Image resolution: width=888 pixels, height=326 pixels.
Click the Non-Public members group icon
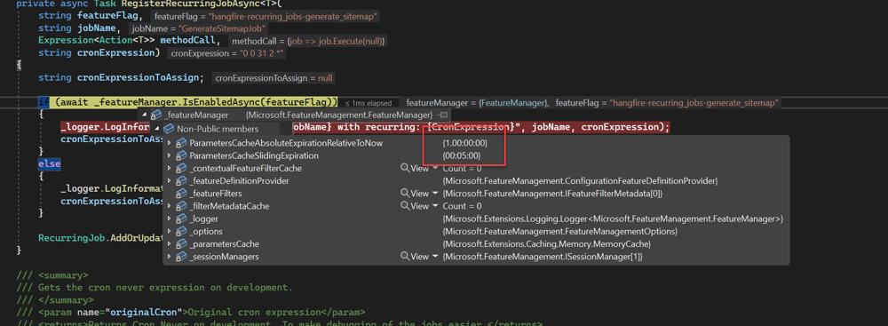tap(169, 130)
